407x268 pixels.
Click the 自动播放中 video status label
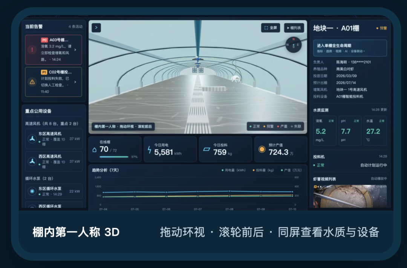click(x=379, y=179)
